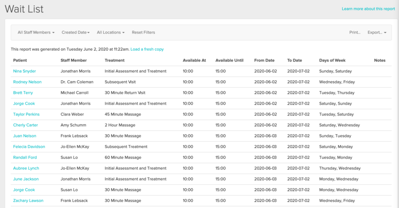Select patient Brett Terry
This screenshot has height=208, width=399.
click(23, 93)
